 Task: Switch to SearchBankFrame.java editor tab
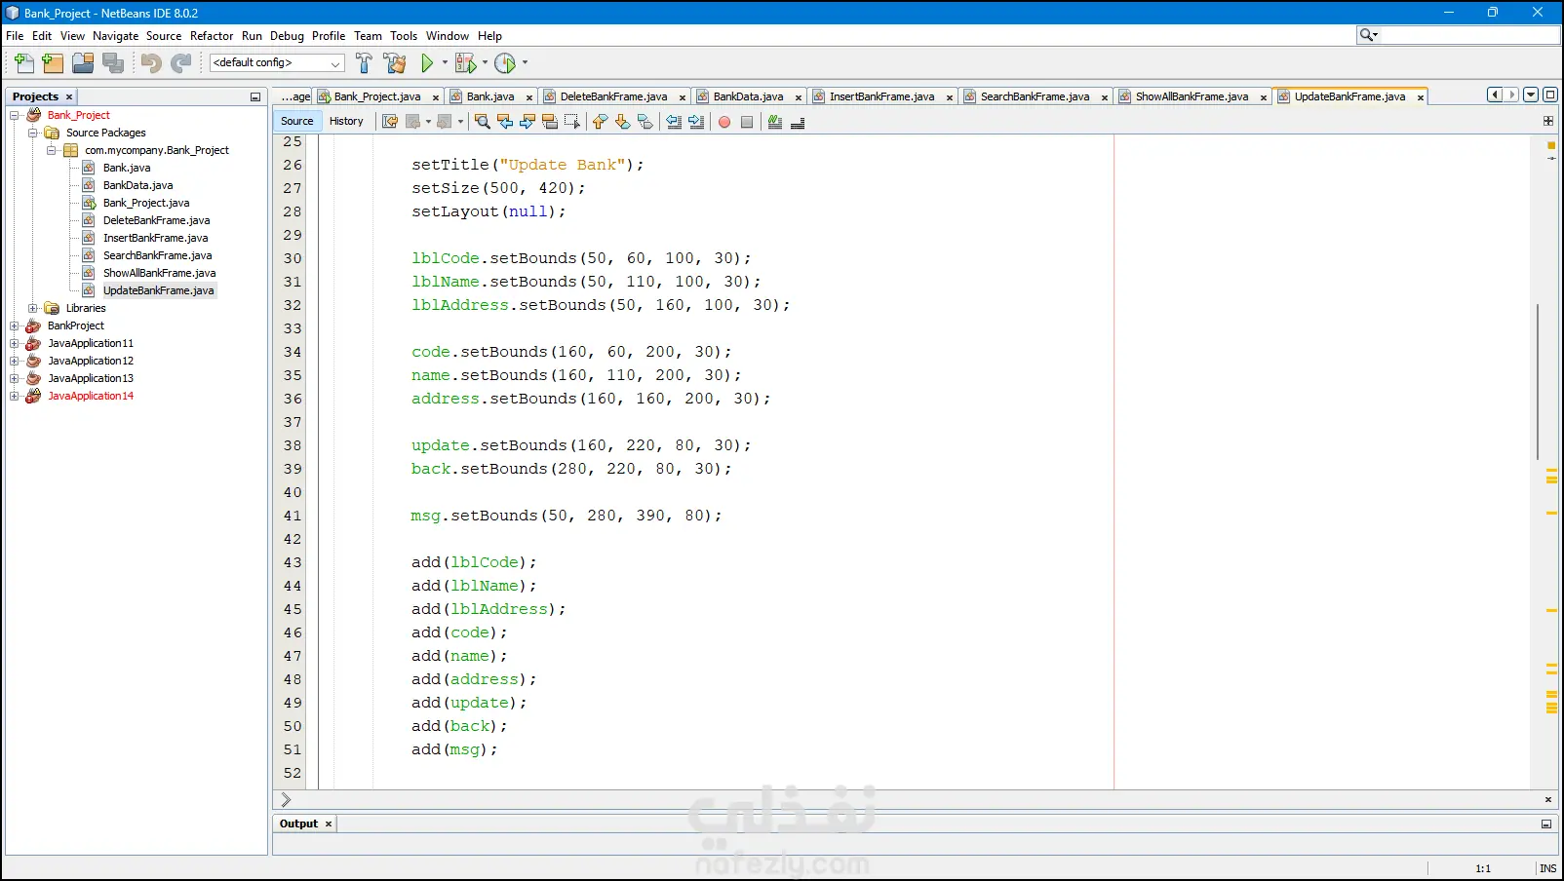tap(1035, 96)
